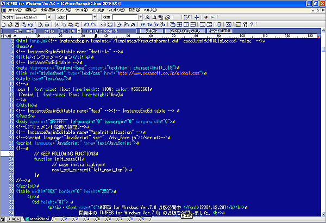Click the Print preview icon
Image resolution: width=326 pixels, height=223 pixels.
(x=40, y=24)
